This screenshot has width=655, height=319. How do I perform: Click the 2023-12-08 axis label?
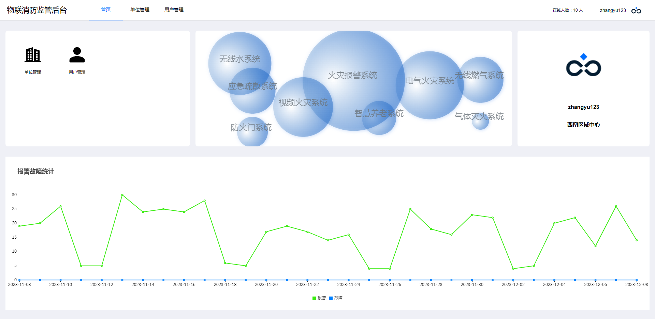point(637,285)
